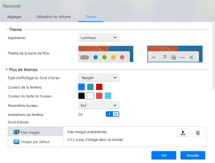Click the Mes images monitor icon

tap(17, 132)
